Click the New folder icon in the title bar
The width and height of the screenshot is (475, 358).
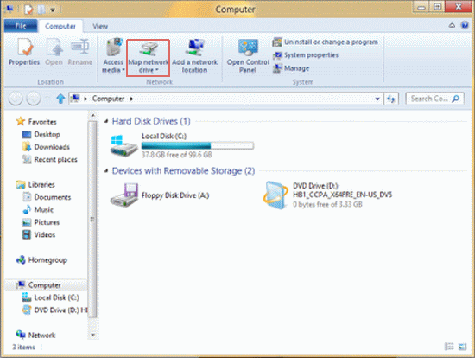point(41,10)
